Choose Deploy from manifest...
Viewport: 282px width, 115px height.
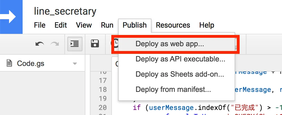(x=177, y=89)
